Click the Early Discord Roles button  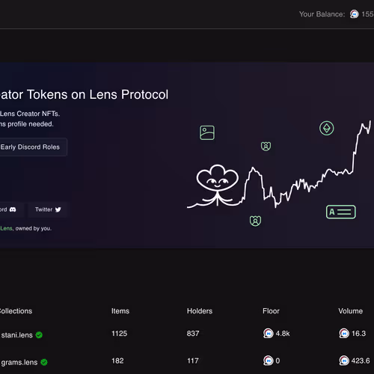pos(32,147)
